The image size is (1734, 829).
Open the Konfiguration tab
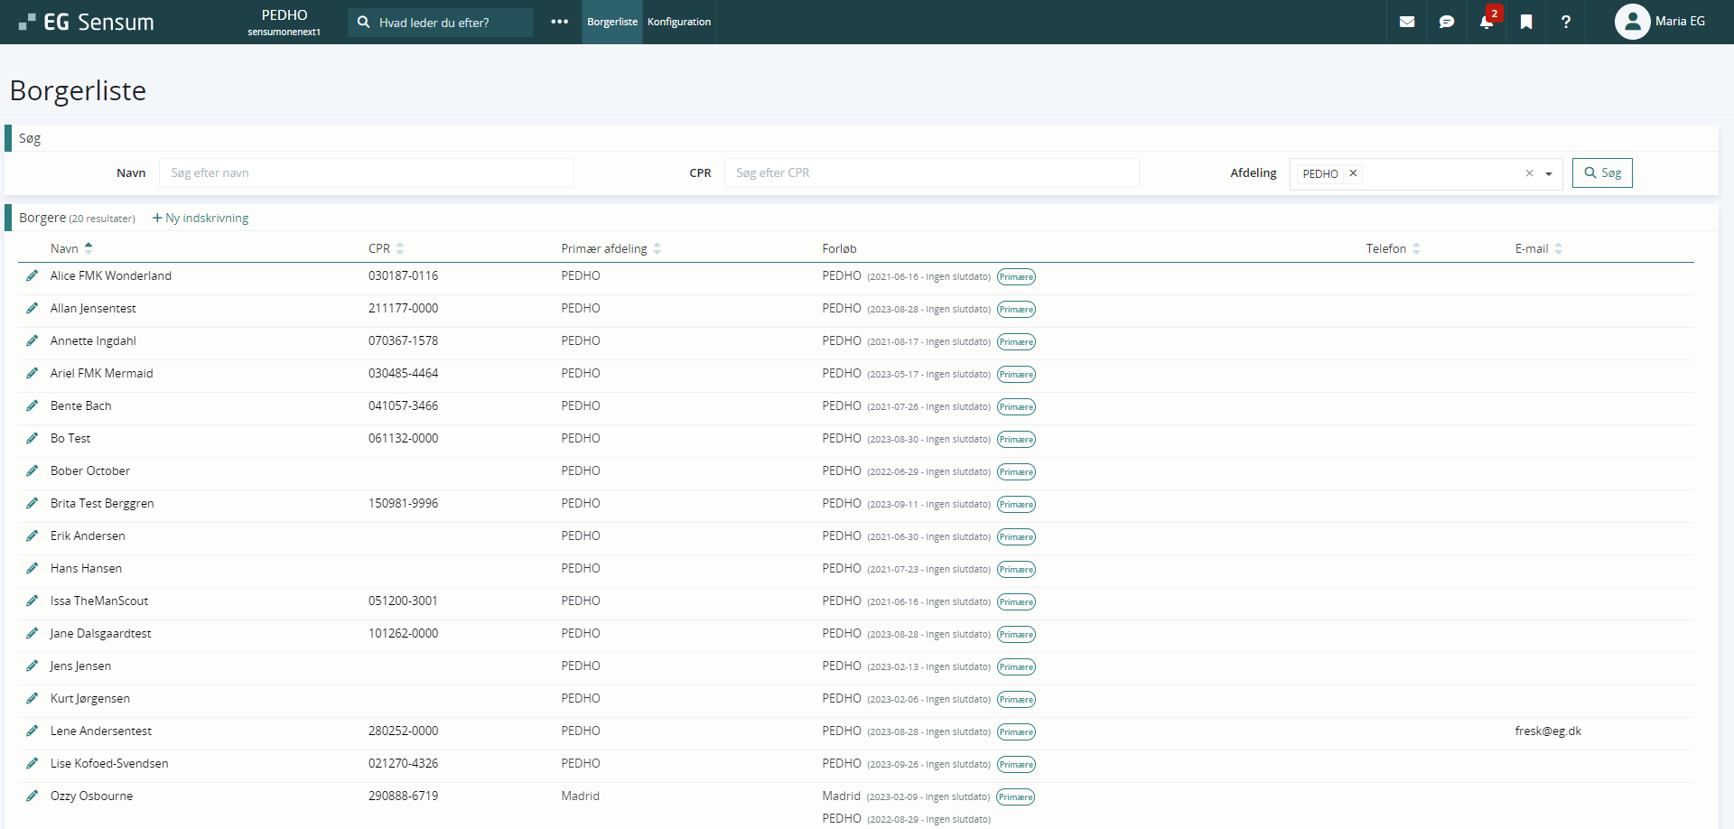(x=678, y=22)
